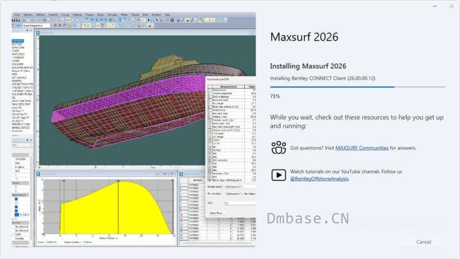Select the Maxsurf 2026 title heading
Viewport: 460px width, 259px height.
304,37
